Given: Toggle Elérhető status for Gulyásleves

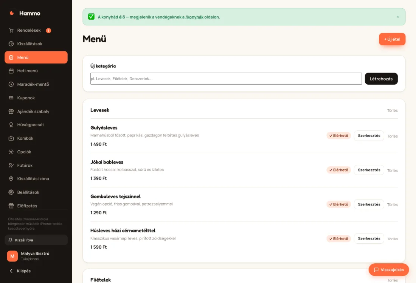Looking at the screenshot, I should coord(339,136).
